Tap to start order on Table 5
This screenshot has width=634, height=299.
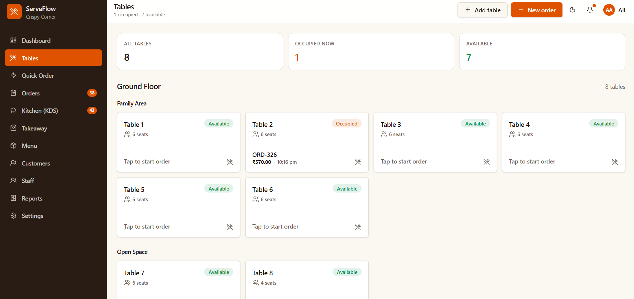click(147, 227)
